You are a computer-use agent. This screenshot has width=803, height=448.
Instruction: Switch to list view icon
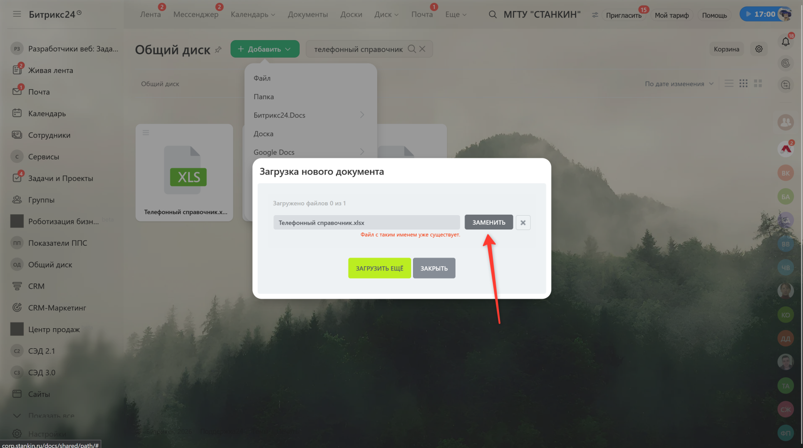(x=728, y=83)
